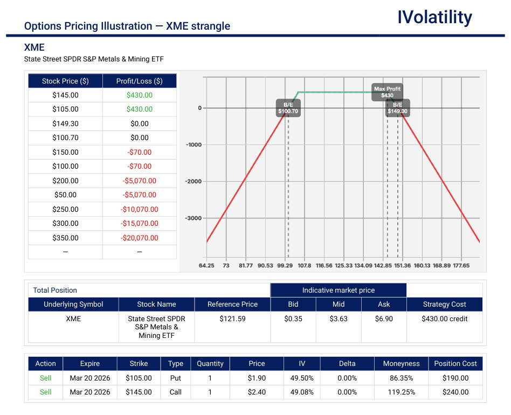Click the bold XME ticker heading

click(x=34, y=48)
